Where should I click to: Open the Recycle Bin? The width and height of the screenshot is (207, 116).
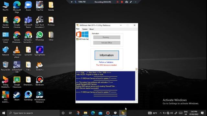point(5,66)
